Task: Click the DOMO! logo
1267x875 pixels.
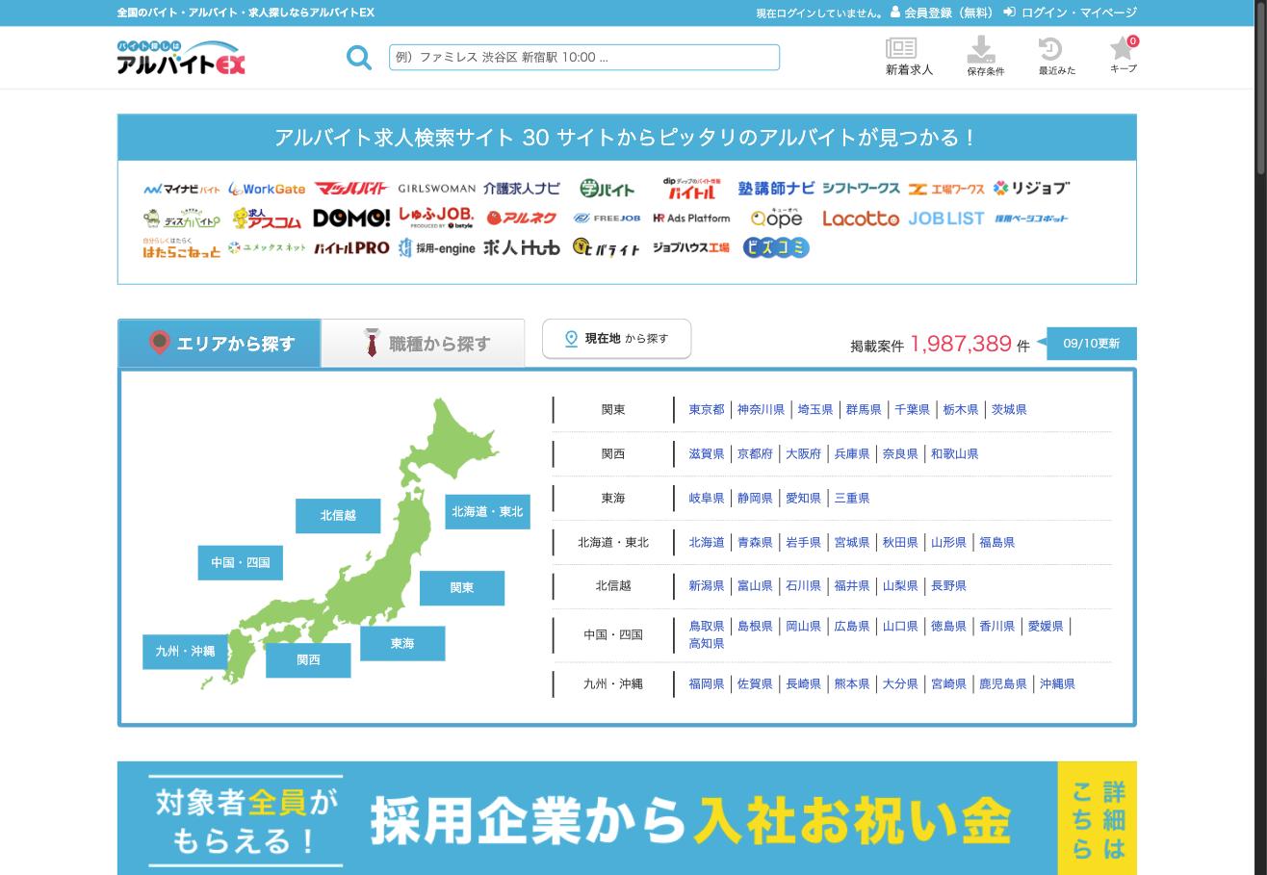Action: (351, 219)
